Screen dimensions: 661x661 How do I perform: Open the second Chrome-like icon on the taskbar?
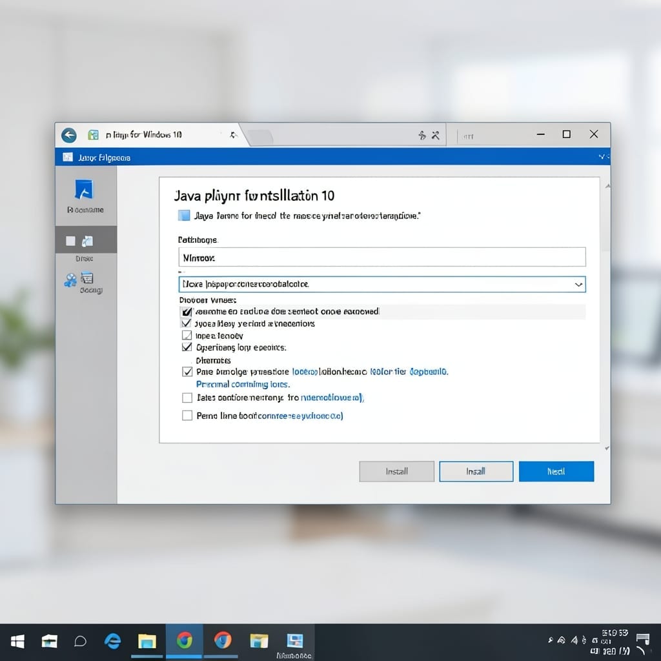(x=222, y=640)
